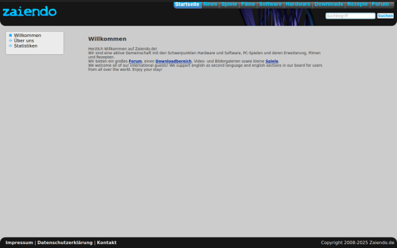397x248 pixels.
Task: Open the Kontakt footer link
Action: click(x=107, y=243)
